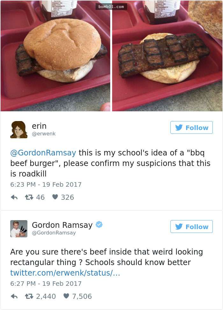223x310 pixels.
Task: Open the 6:27 PM - 19 Feb 2017 timestamp
Action: [x=46, y=284]
